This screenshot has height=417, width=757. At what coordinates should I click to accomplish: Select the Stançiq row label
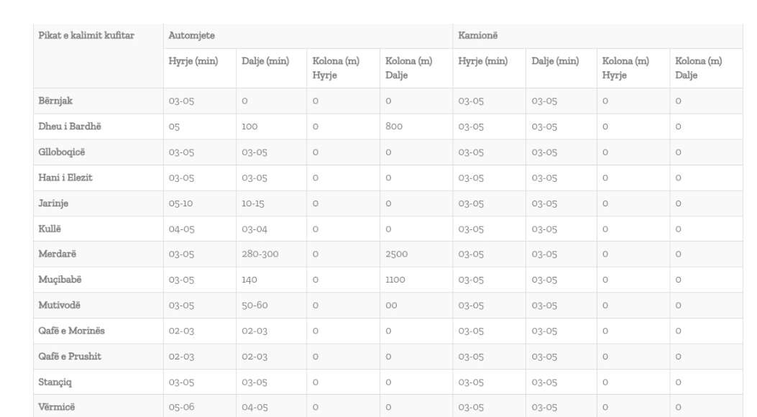pos(55,382)
